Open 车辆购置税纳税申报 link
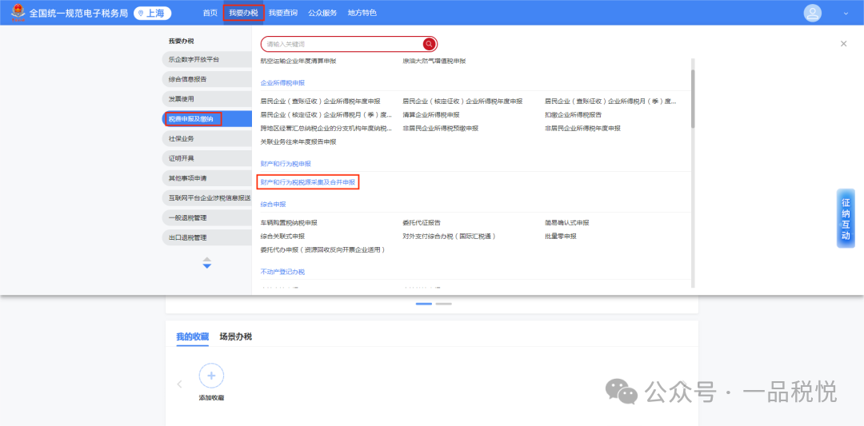864x426 pixels. coord(289,223)
